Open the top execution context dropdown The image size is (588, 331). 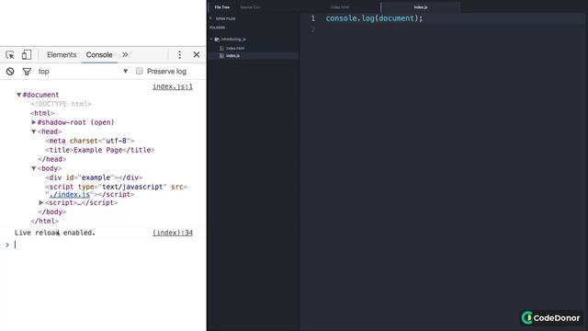point(83,72)
